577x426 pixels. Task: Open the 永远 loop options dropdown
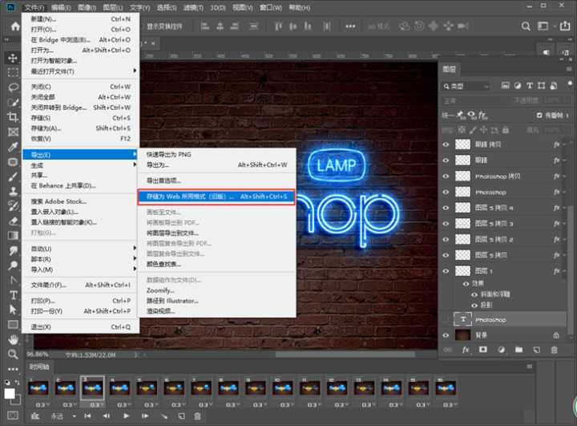tap(63, 416)
